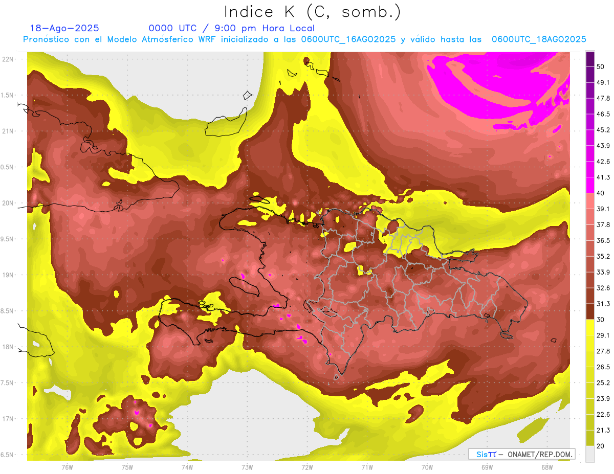
Task: Click the '8.5N' latitude label
Action: click(7, 311)
